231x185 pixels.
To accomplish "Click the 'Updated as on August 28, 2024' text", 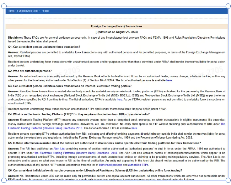I will pyautogui.click(x=116, y=32).
